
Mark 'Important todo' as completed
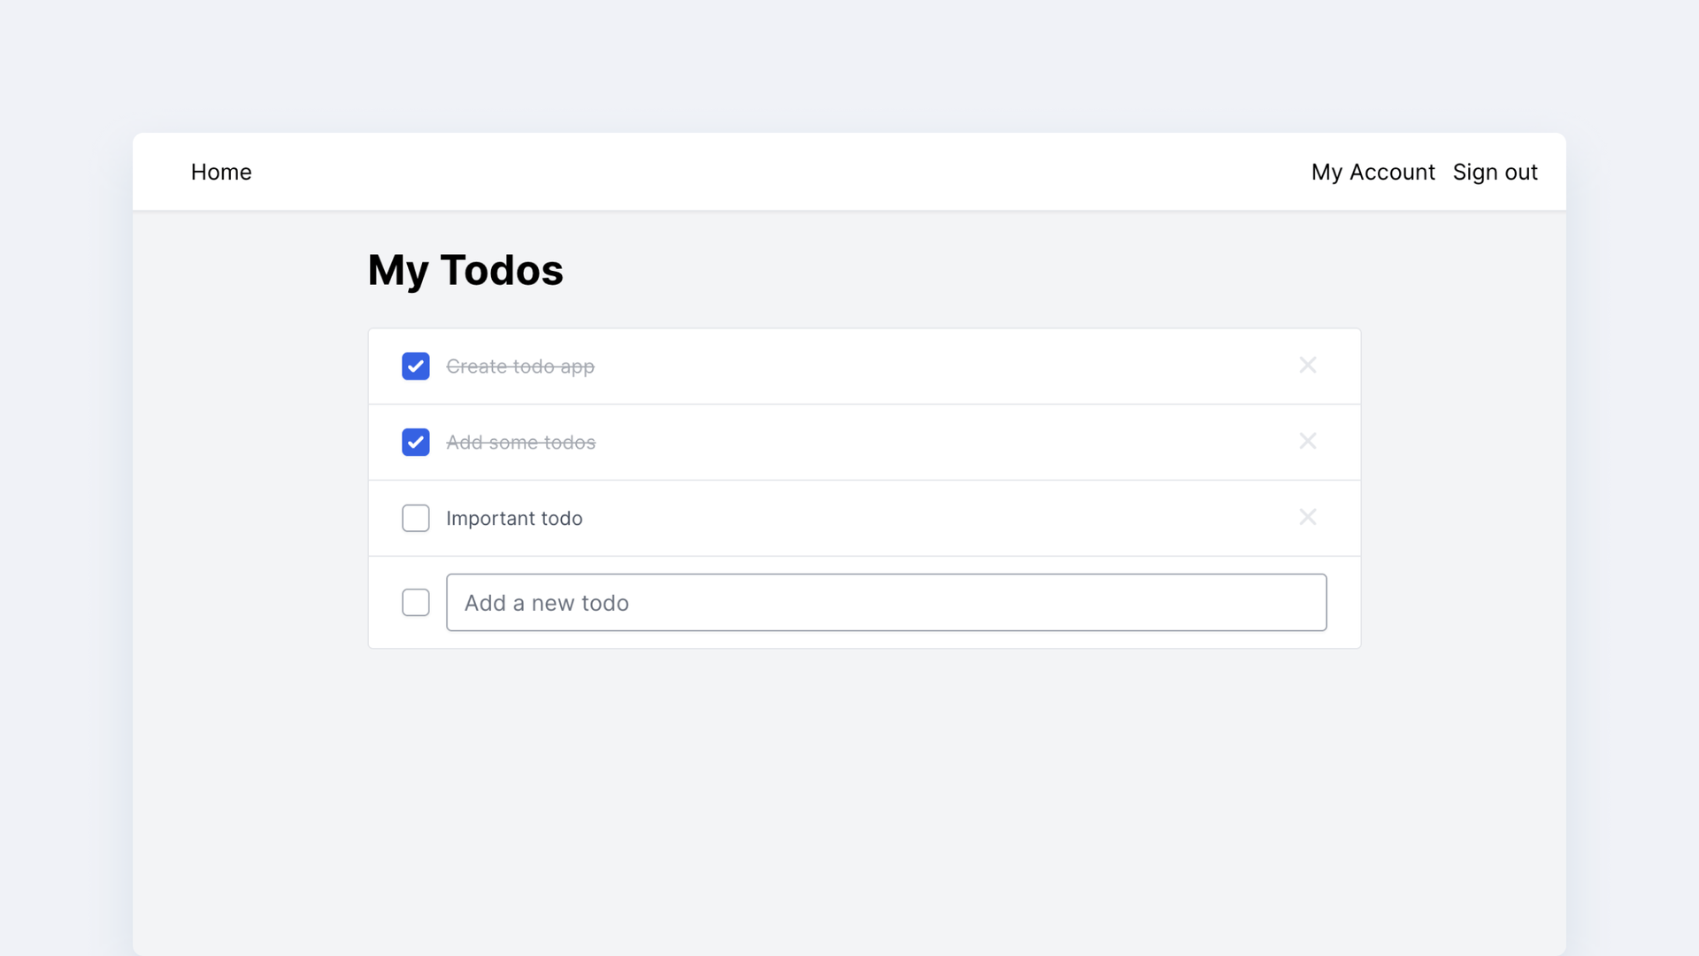point(415,518)
